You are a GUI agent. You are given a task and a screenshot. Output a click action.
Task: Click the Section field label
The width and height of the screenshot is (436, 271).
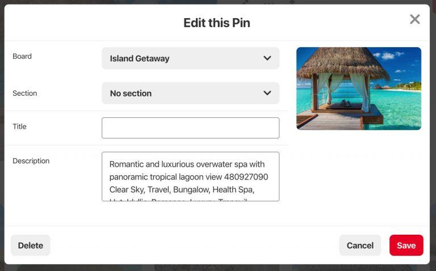click(x=25, y=93)
